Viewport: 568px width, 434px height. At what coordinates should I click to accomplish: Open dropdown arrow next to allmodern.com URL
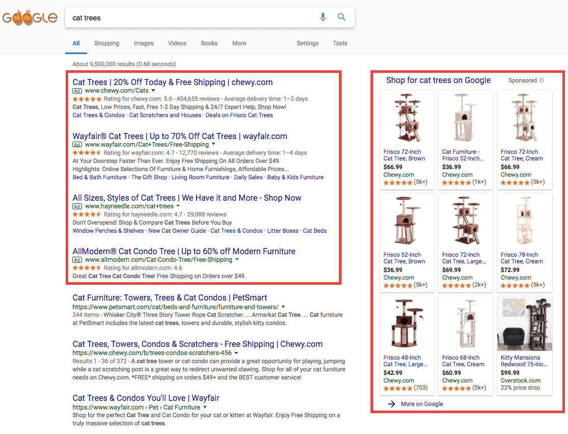tap(237, 260)
